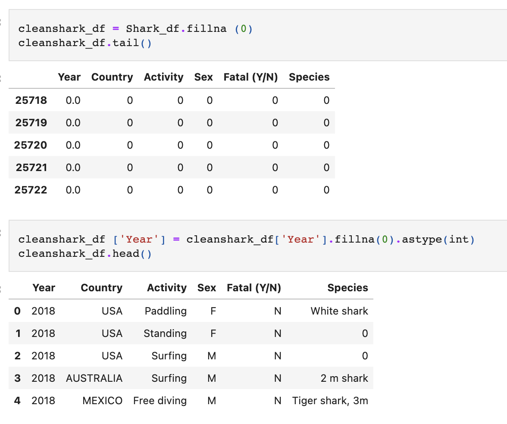The height and width of the screenshot is (424, 507).
Task: Select row index 0 in head output
Action: [17, 311]
